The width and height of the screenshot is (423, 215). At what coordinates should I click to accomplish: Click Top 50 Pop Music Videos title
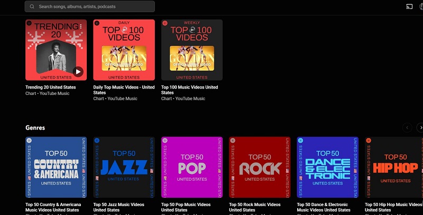click(x=187, y=207)
